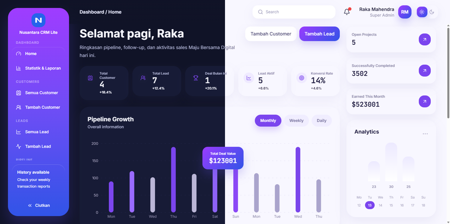
Task: Click the 3502 completed value
Action: click(x=360, y=73)
